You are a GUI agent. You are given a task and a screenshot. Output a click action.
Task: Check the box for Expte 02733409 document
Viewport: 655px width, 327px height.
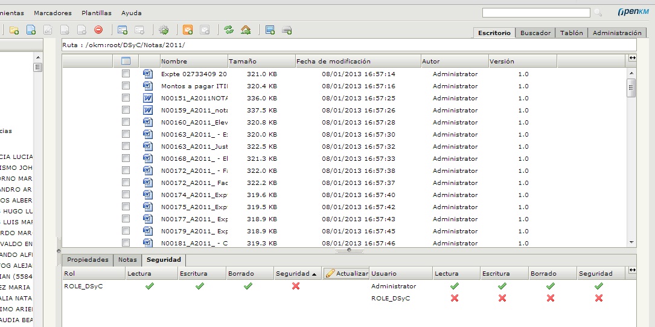126,74
